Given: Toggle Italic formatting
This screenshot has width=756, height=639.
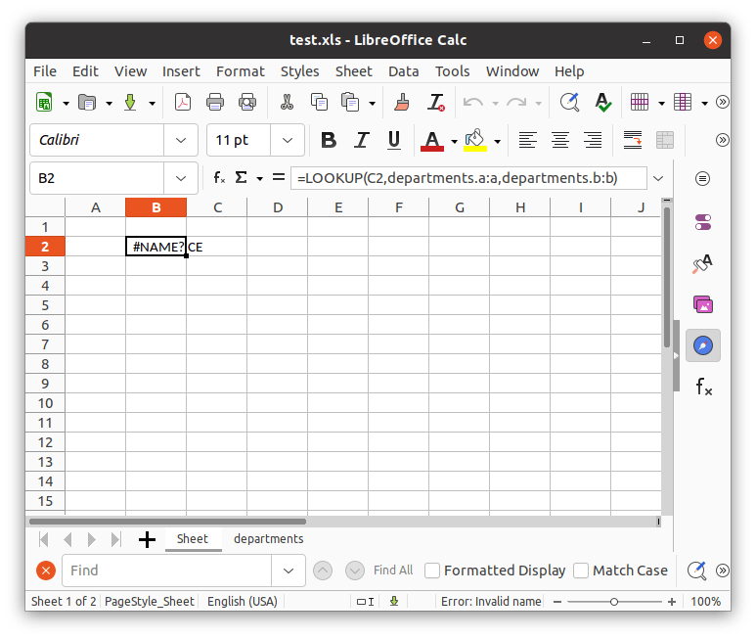Looking at the screenshot, I should pyautogui.click(x=362, y=140).
